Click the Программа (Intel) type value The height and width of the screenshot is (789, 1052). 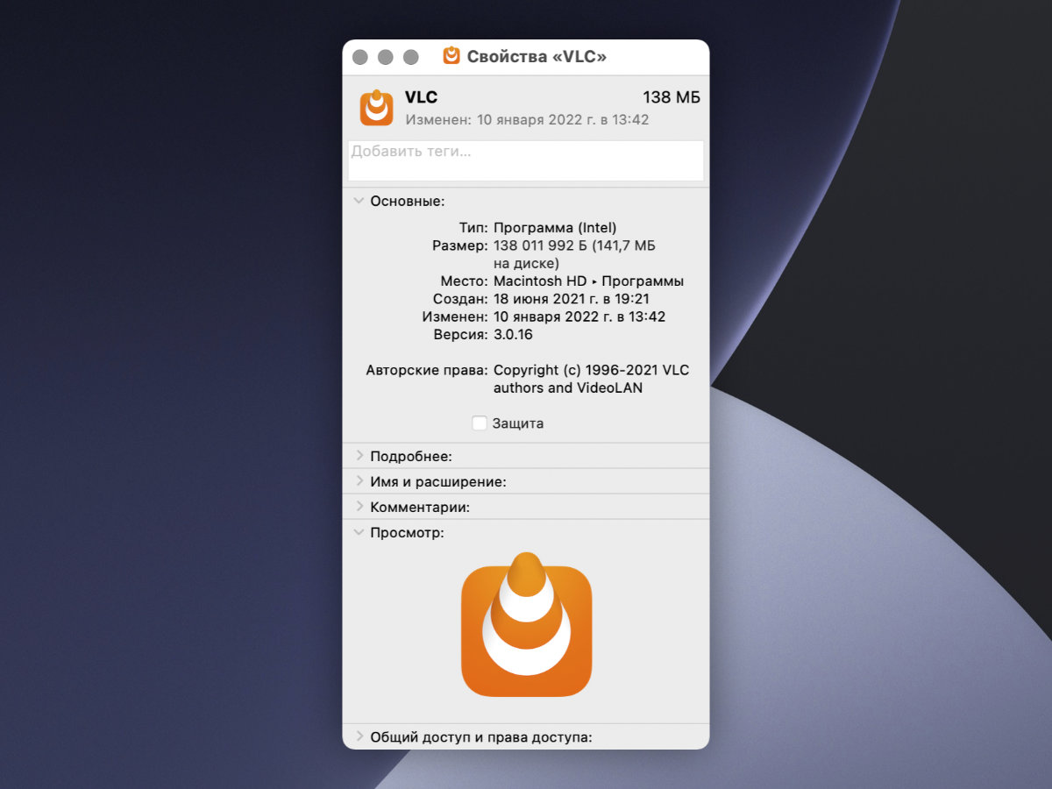(x=555, y=228)
